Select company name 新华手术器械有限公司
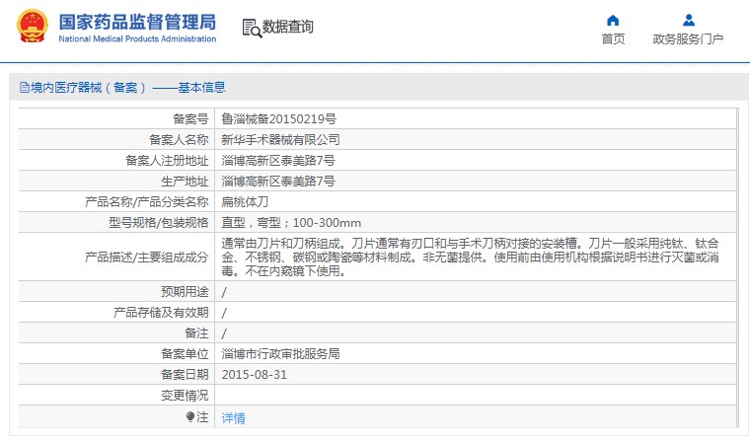The image size is (750, 442). 280,140
